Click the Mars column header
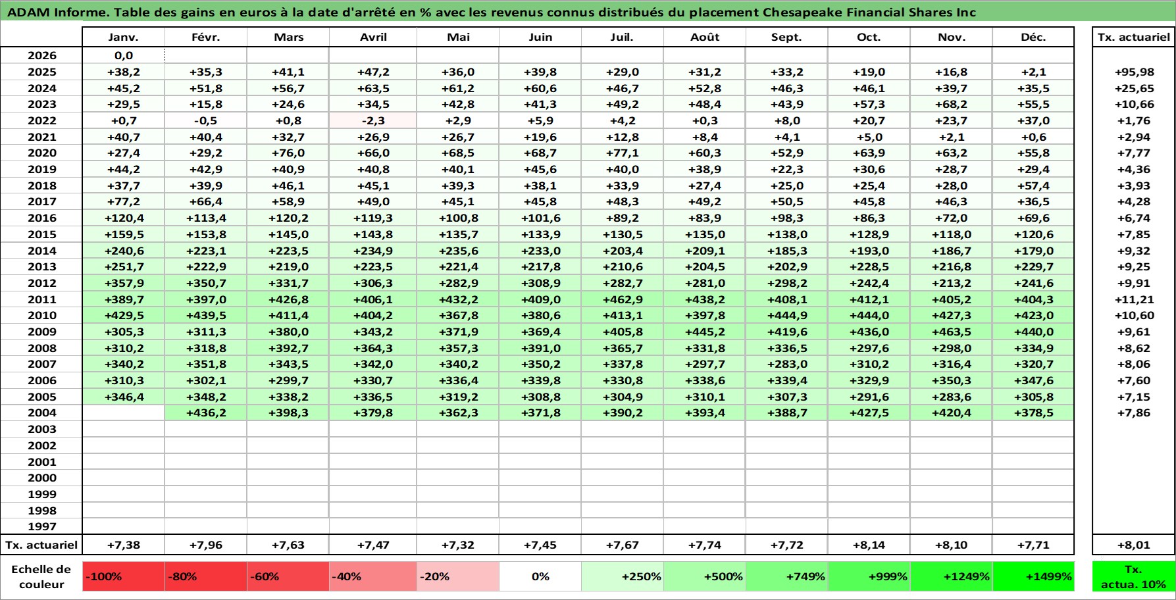The image size is (1176, 600). (x=288, y=37)
